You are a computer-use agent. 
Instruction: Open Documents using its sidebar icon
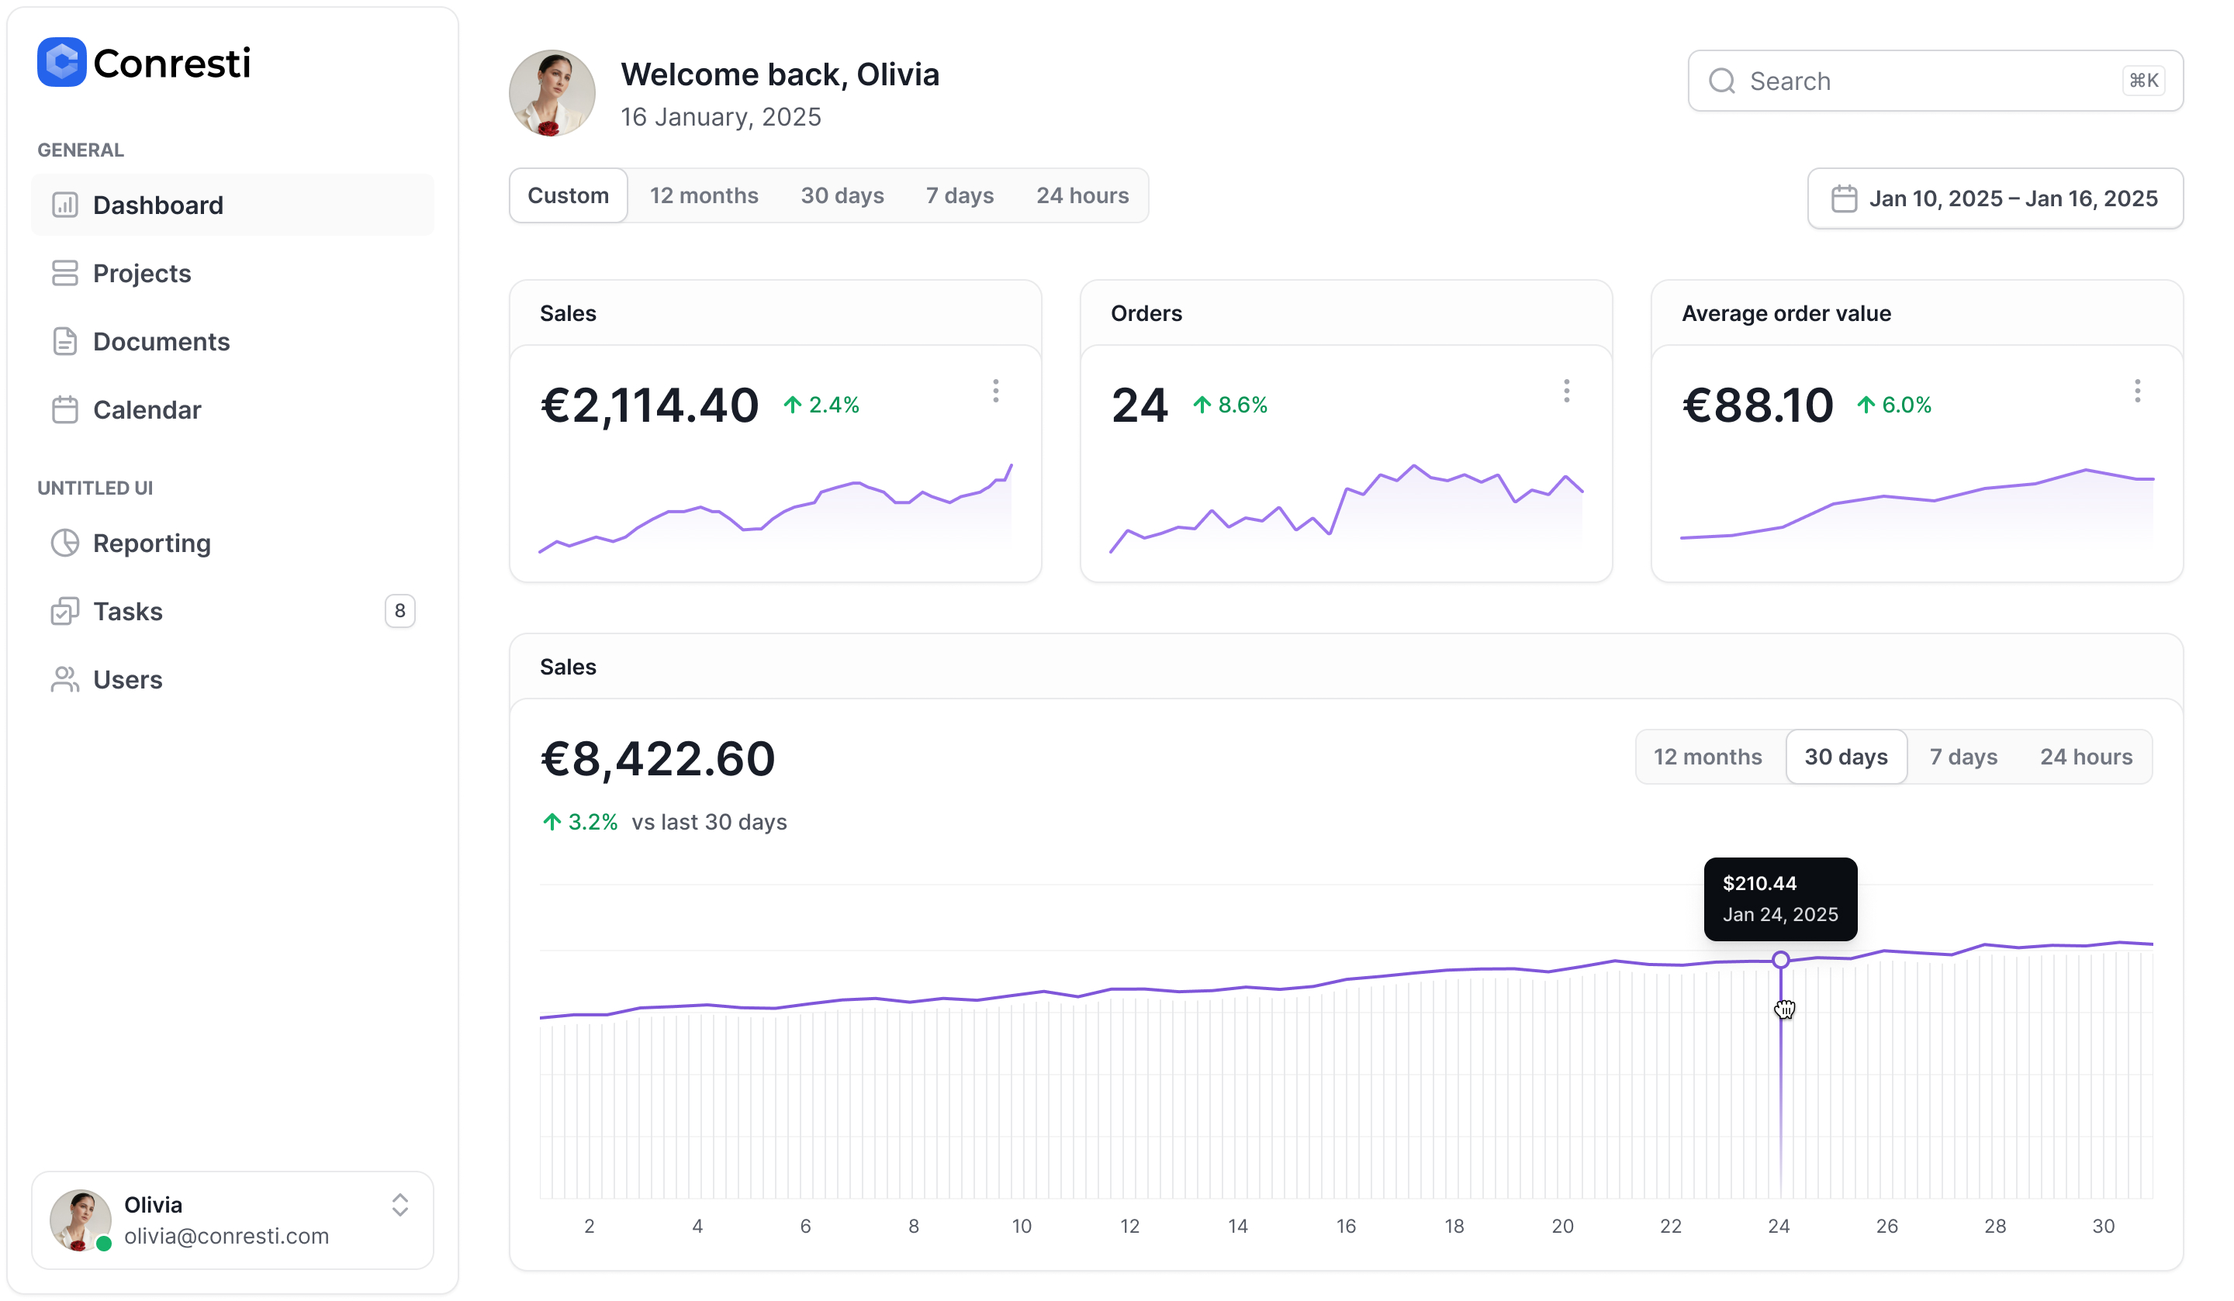tap(64, 341)
